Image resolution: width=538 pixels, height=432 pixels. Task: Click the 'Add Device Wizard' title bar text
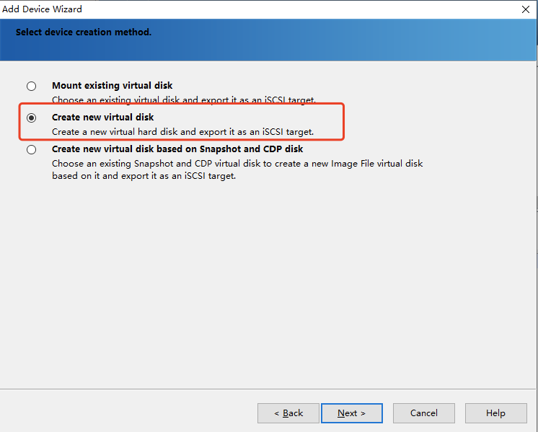tap(42, 9)
